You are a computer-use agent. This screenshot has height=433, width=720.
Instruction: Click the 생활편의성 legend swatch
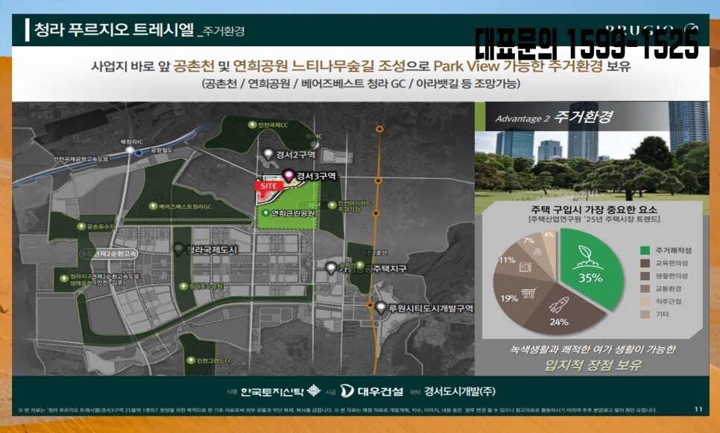[645, 276]
